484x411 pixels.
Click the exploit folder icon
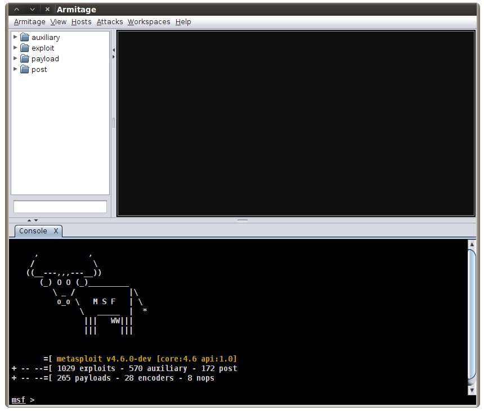25,48
